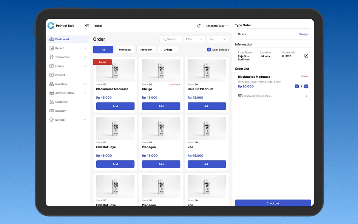Click the Raja Susu Sudirman store name

244,58
